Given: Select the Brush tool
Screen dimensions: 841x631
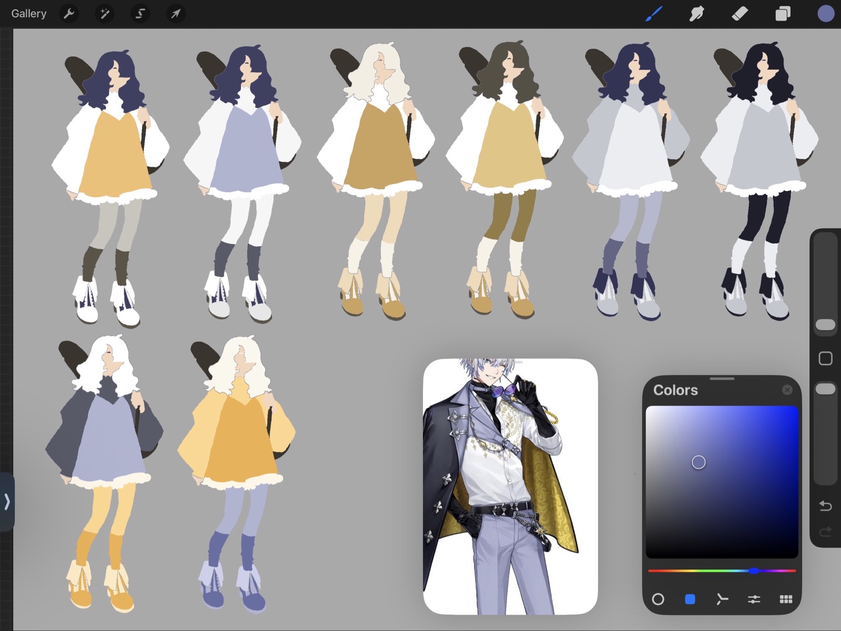Looking at the screenshot, I should pyautogui.click(x=654, y=14).
